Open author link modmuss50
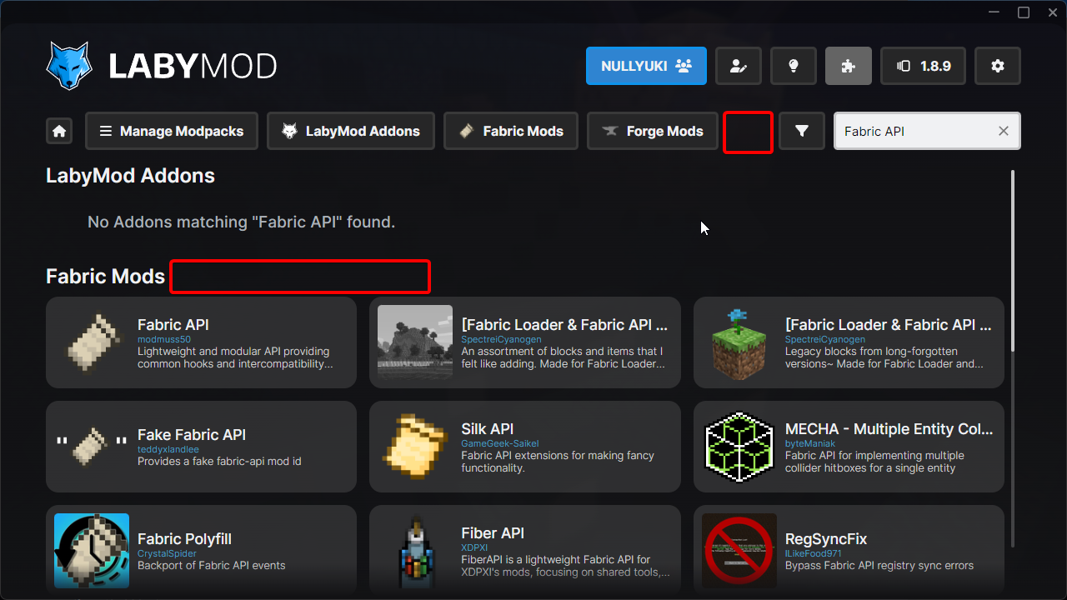The height and width of the screenshot is (600, 1067). click(164, 339)
